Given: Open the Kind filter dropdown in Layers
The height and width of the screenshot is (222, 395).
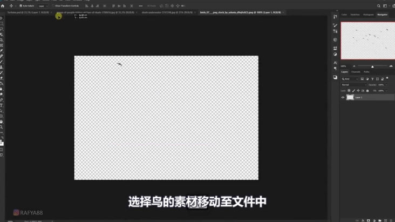Looking at the screenshot, I should [350, 79].
